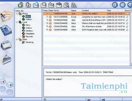Click the new message envelope with star icon

(x=36, y=5)
